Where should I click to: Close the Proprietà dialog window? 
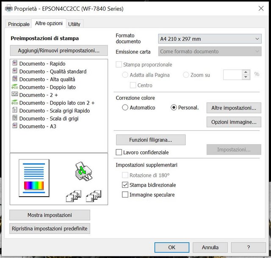click(261, 8)
